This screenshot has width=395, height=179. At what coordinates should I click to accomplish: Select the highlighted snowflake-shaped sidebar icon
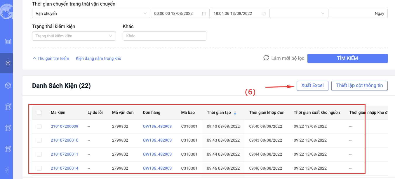8,63
